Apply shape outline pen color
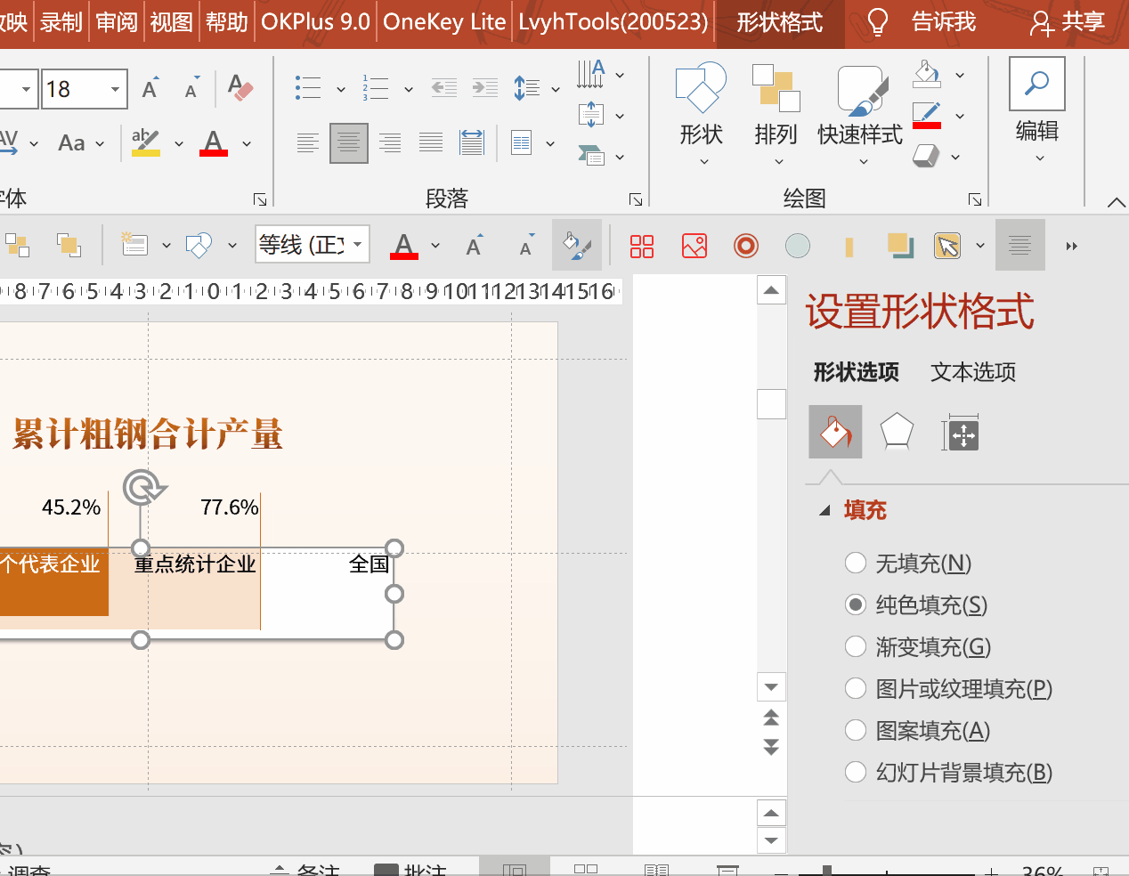This screenshot has height=876, width=1129. pos(927,116)
